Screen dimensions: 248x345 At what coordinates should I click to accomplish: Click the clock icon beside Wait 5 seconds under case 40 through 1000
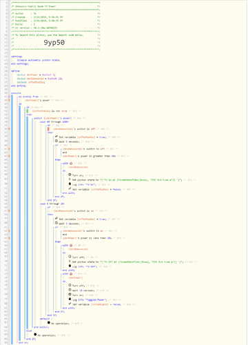(56, 141)
